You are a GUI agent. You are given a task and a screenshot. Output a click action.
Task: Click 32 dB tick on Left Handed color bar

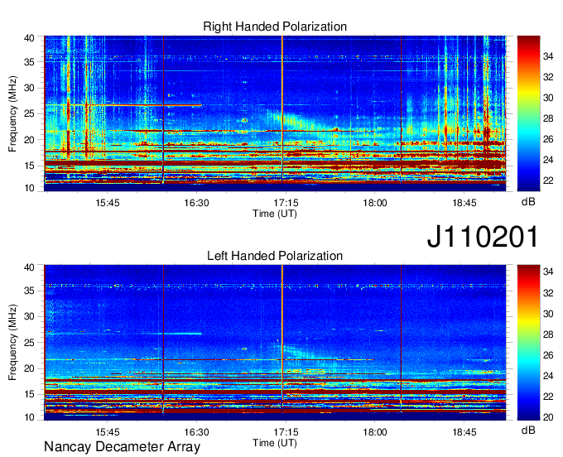coord(548,293)
